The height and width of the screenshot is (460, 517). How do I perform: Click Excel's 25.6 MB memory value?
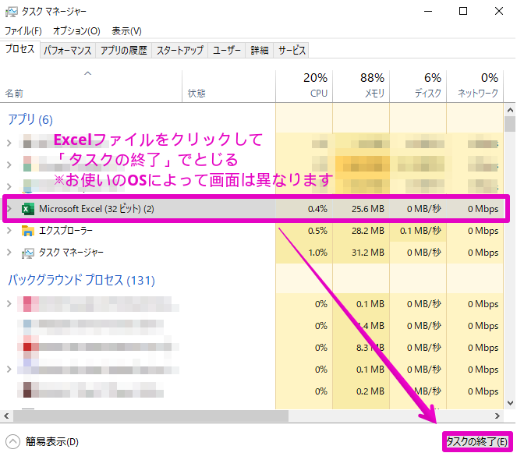pyautogui.click(x=367, y=209)
